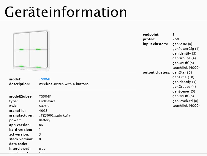The image size is (207, 156).
Task: Click the genPowerCfg (1) input cluster
Action: point(186,49)
